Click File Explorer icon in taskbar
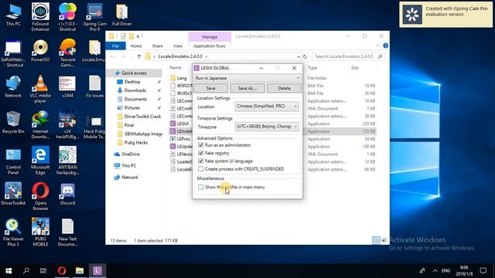Viewport: 495px width, 278px height. [x=80, y=270]
